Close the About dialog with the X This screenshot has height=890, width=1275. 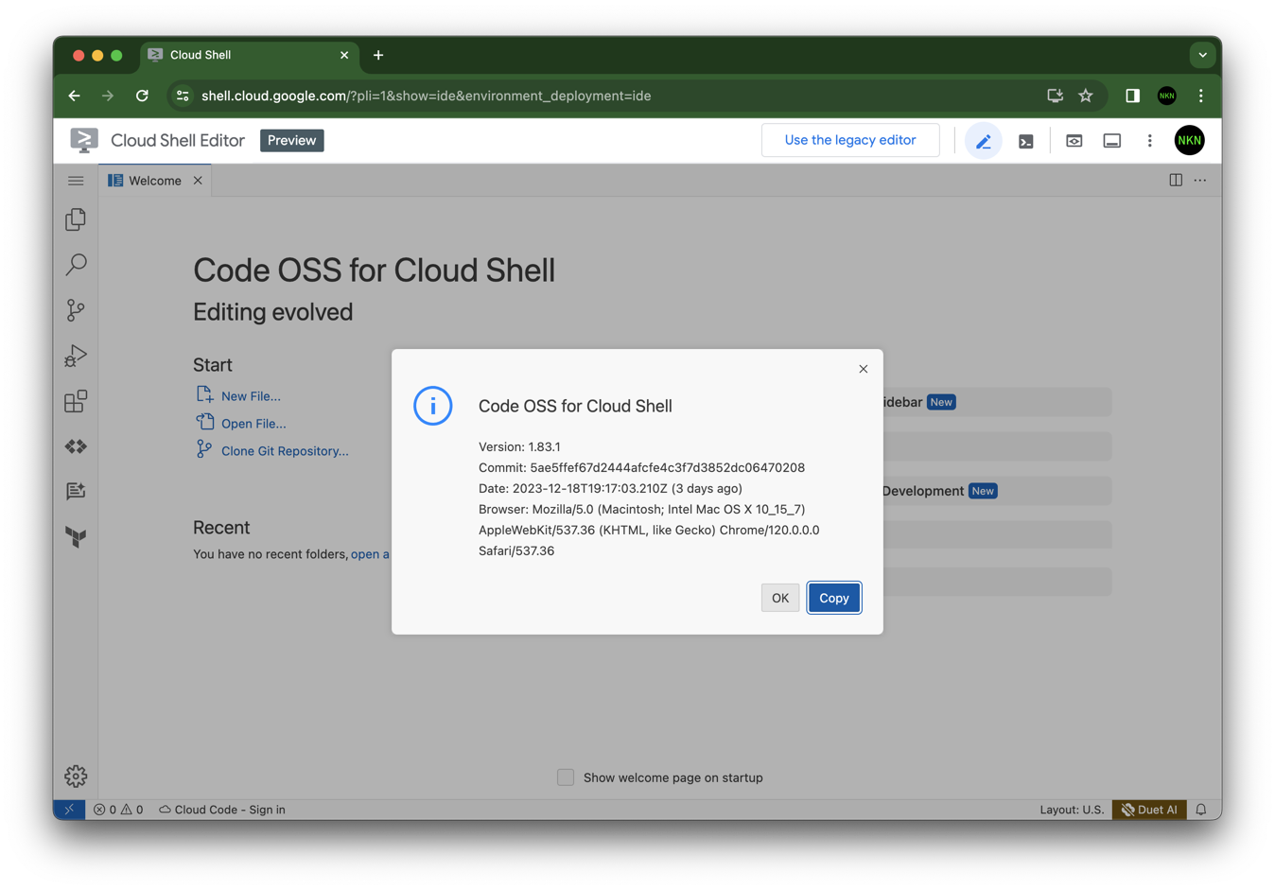coord(864,369)
